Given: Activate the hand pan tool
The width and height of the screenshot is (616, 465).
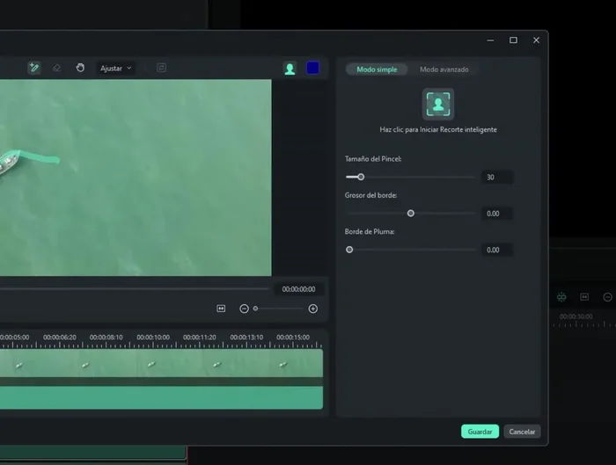Looking at the screenshot, I should tap(80, 68).
